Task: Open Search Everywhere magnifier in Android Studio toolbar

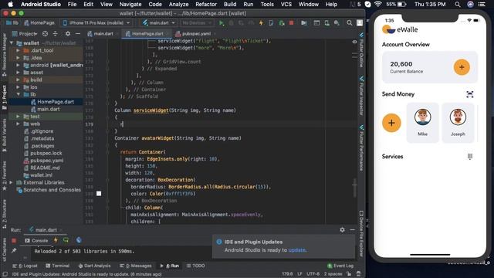Action: (x=350, y=23)
